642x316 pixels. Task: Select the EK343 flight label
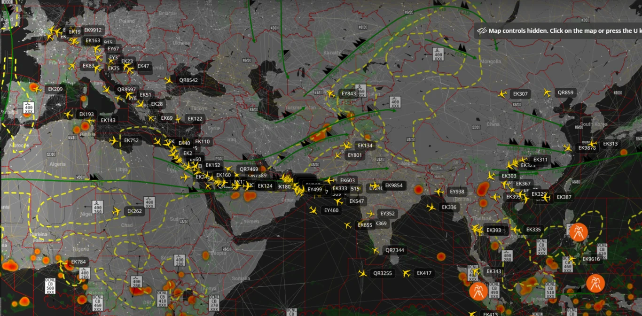494,271
